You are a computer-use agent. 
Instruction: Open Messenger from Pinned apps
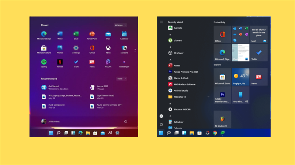(124, 63)
